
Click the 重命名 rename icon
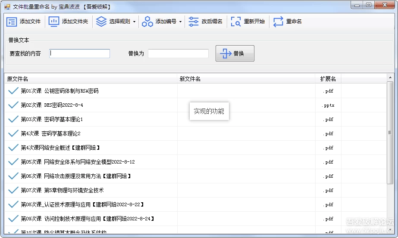[278, 22]
